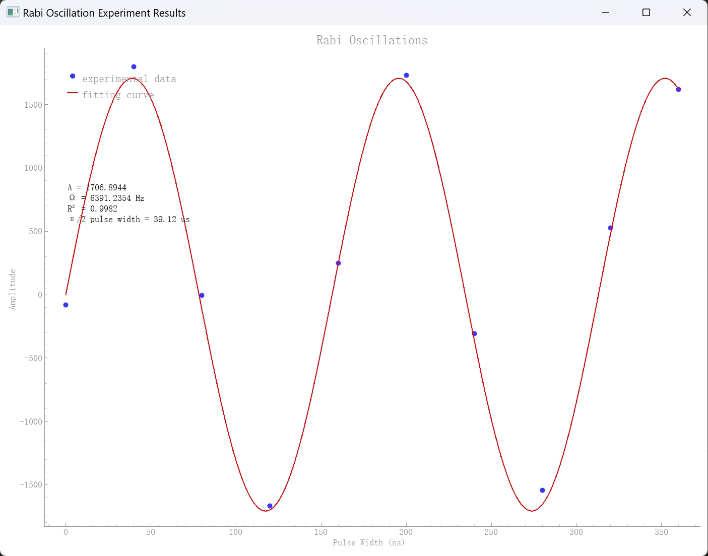Select the 'experimental data' legend label
Image resolution: width=708 pixels, height=556 pixels.
click(129, 79)
